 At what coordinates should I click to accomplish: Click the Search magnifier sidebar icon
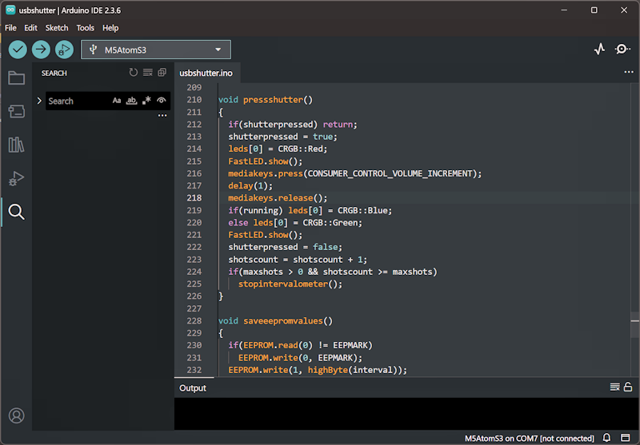coord(16,212)
